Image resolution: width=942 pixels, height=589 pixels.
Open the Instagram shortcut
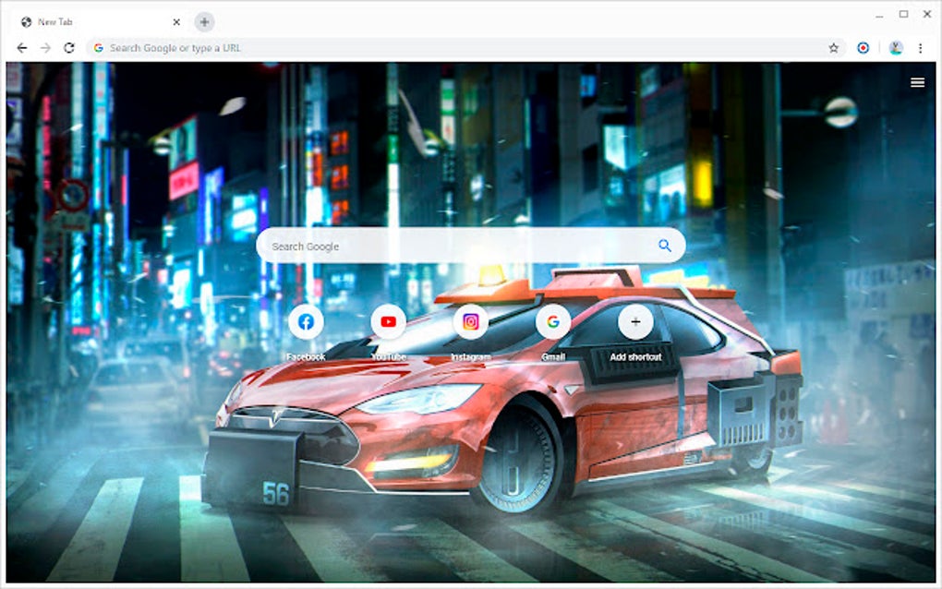[x=470, y=322]
